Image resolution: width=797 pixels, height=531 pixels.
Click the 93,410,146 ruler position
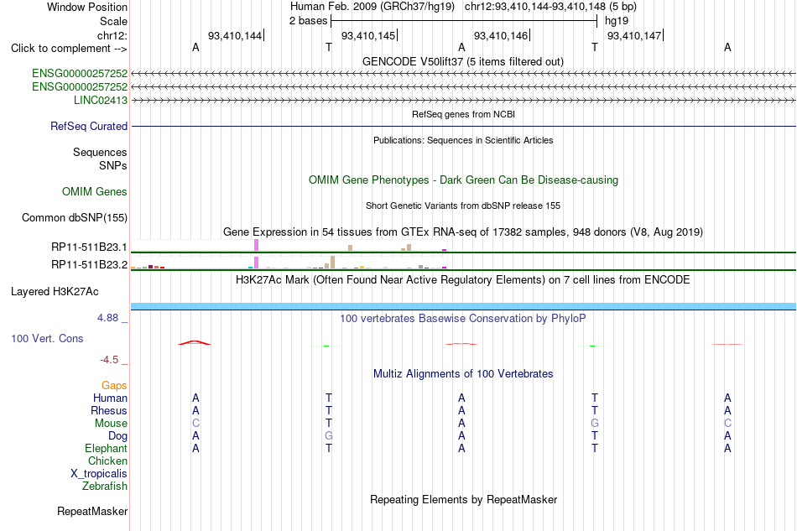[x=501, y=35]
